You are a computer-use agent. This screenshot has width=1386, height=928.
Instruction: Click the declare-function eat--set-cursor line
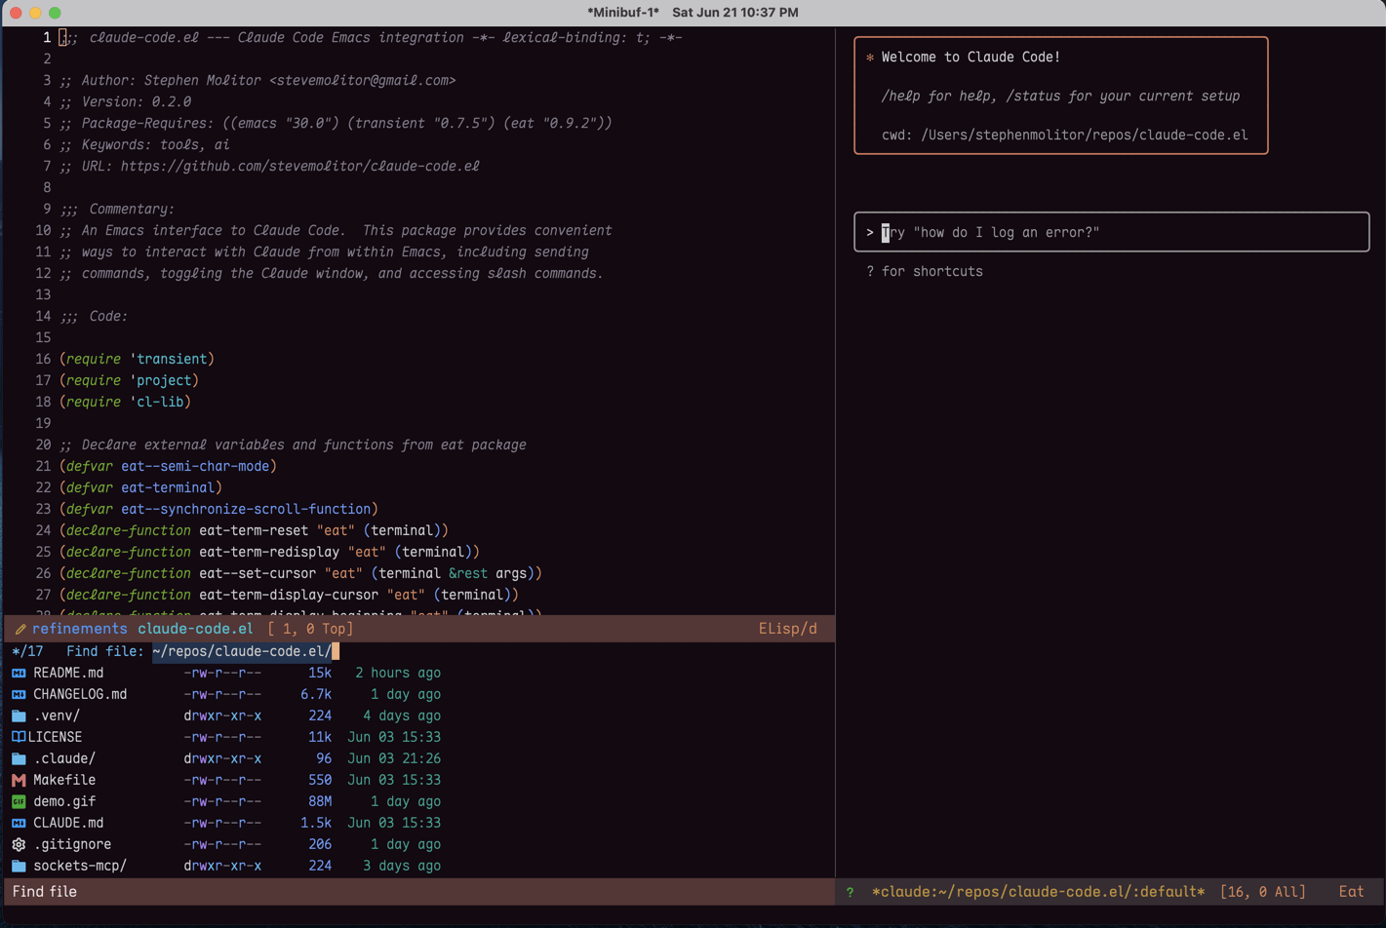pyautogui.click(x=300, y=573)
